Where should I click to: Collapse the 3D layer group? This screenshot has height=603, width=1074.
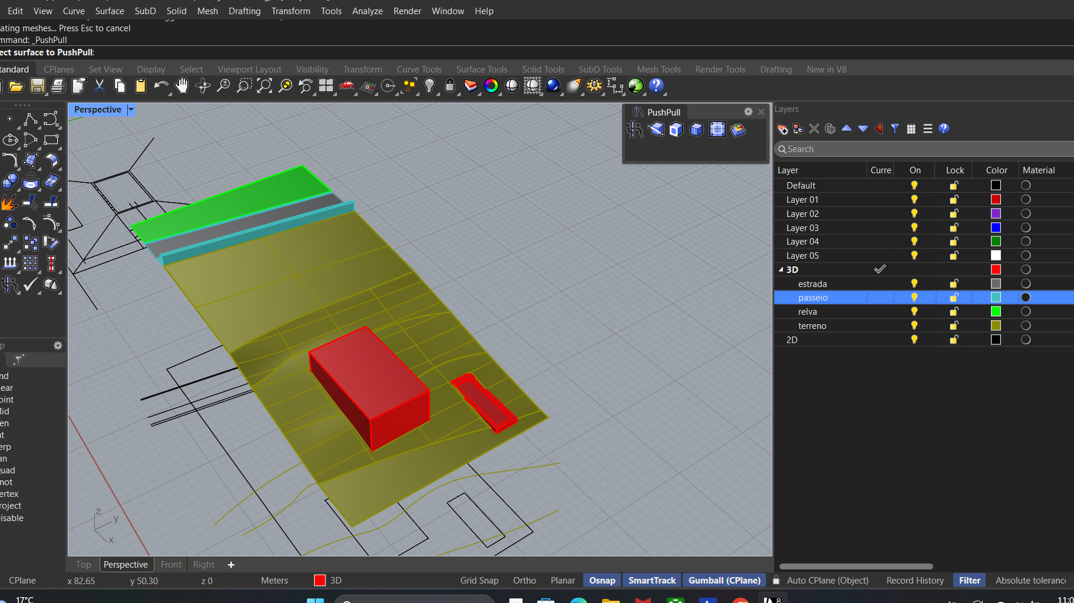pyautogui.click(x=781, y=270)
